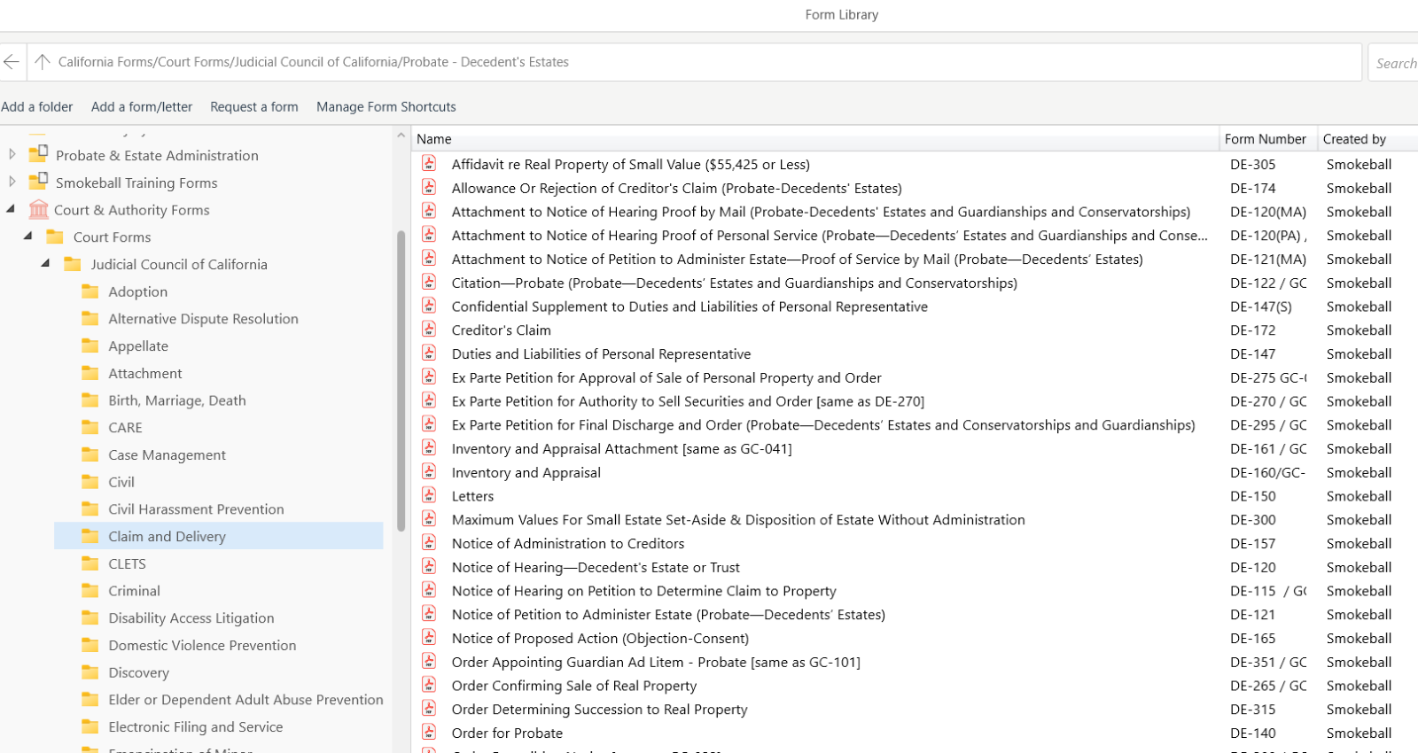Open Elder or Dependent Adult Abuse Prevention
Screen dimensions: 1418x753
click(x=245, y=700)
